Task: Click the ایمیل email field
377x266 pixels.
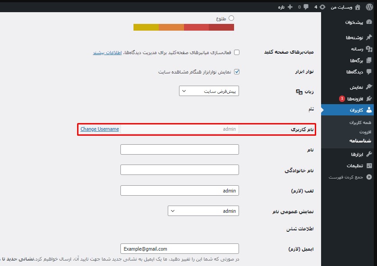Action: 179,249
